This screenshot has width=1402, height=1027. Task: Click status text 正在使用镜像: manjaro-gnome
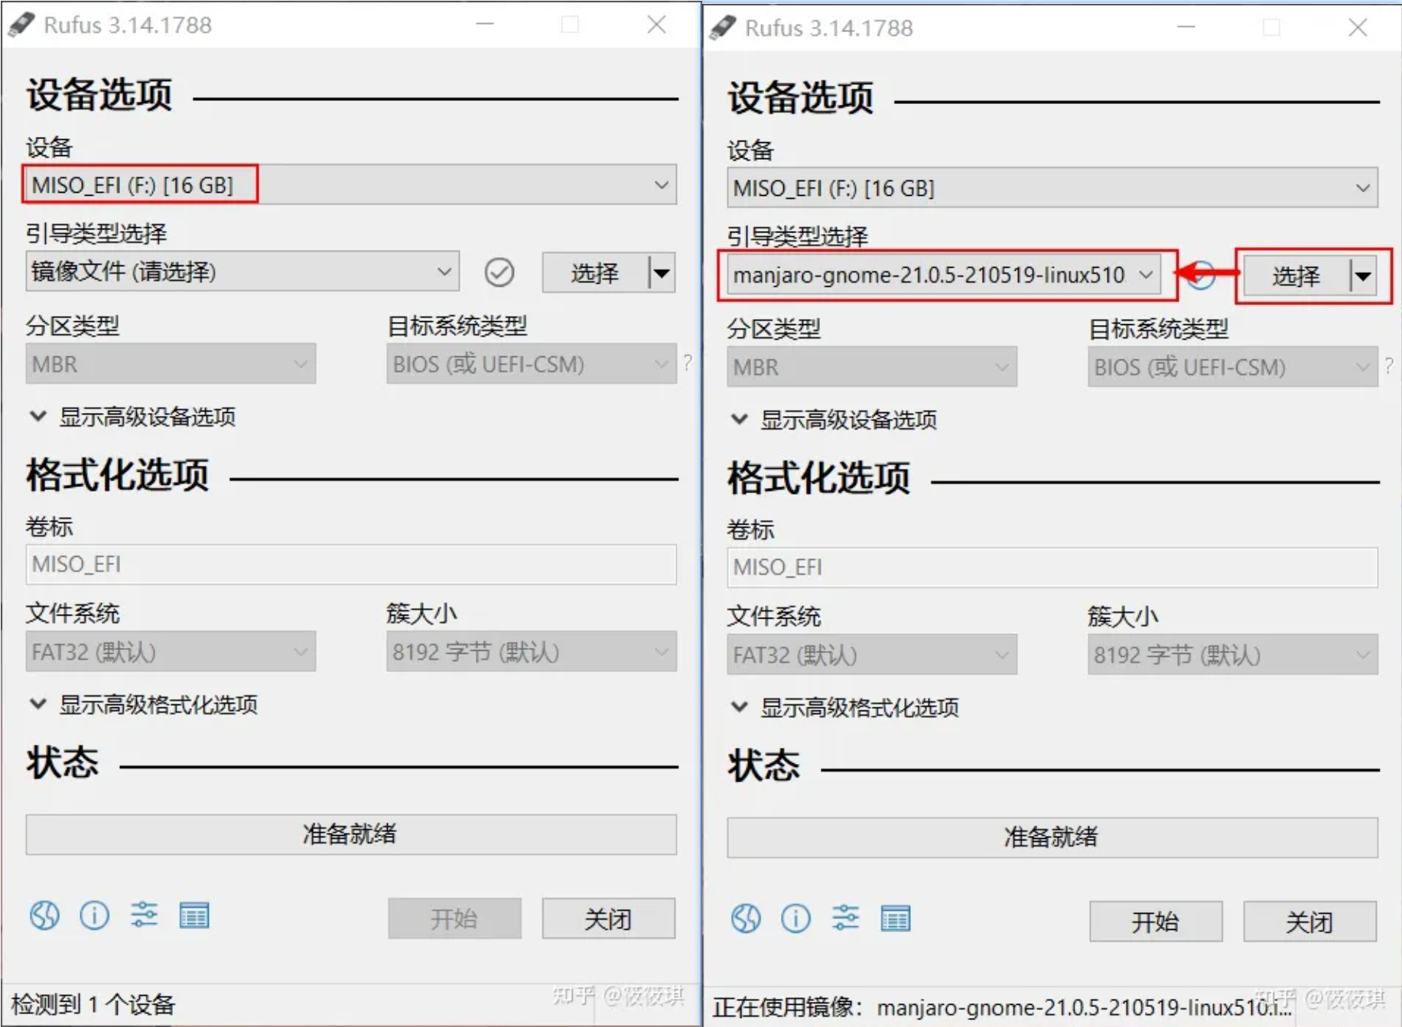1002,1007
